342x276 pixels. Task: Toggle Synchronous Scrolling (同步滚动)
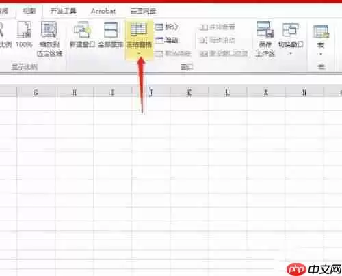[x=217, y=40]
